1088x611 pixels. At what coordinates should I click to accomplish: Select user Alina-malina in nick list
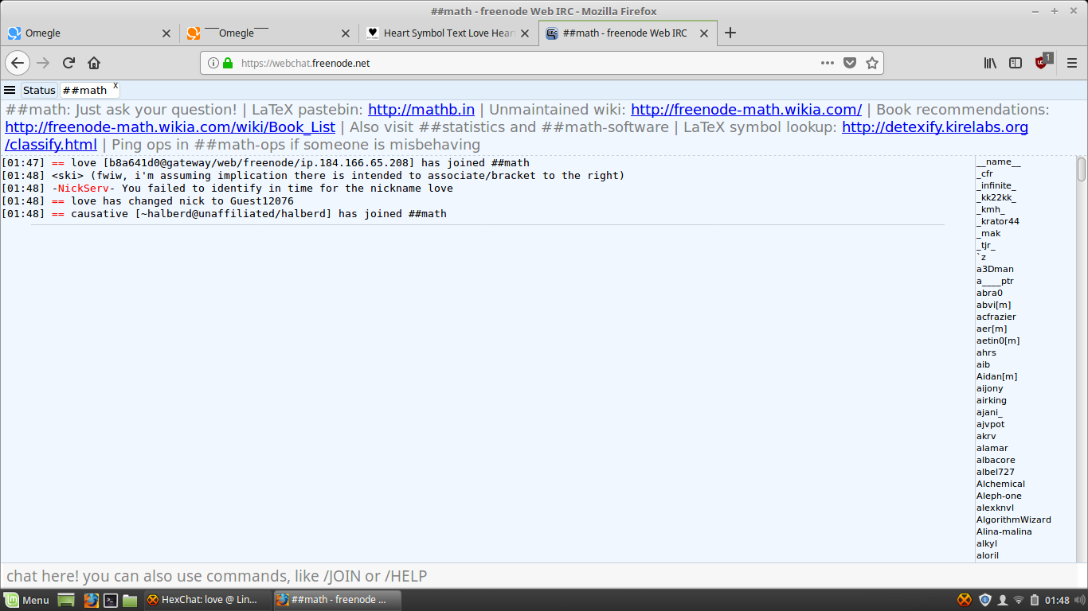pyautogui.click(x=1004, y=531)
